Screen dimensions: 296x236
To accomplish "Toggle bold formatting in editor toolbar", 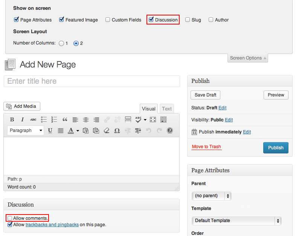I will tap(12, 120).
